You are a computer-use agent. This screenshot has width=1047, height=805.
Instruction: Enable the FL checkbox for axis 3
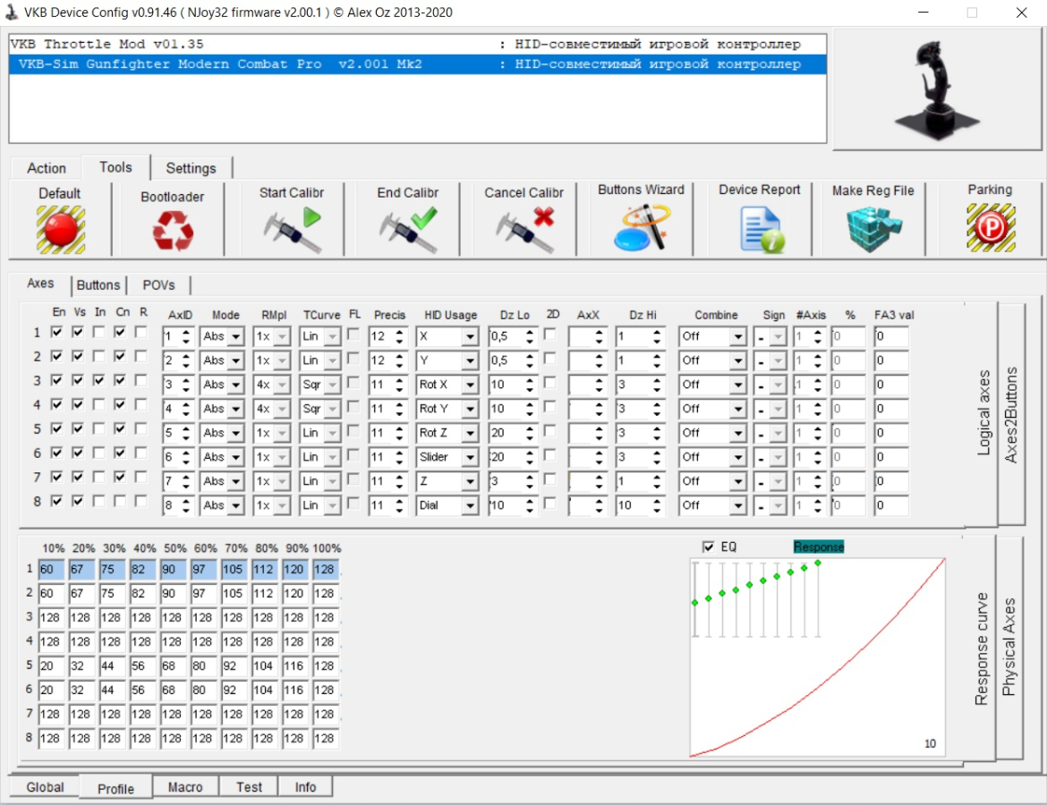click(353, 381)
